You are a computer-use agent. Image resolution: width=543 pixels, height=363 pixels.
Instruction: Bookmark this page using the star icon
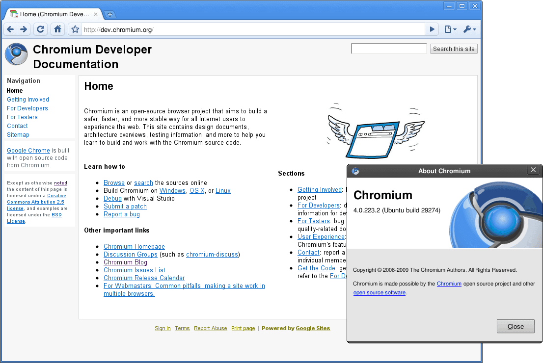tap(75, 29)
